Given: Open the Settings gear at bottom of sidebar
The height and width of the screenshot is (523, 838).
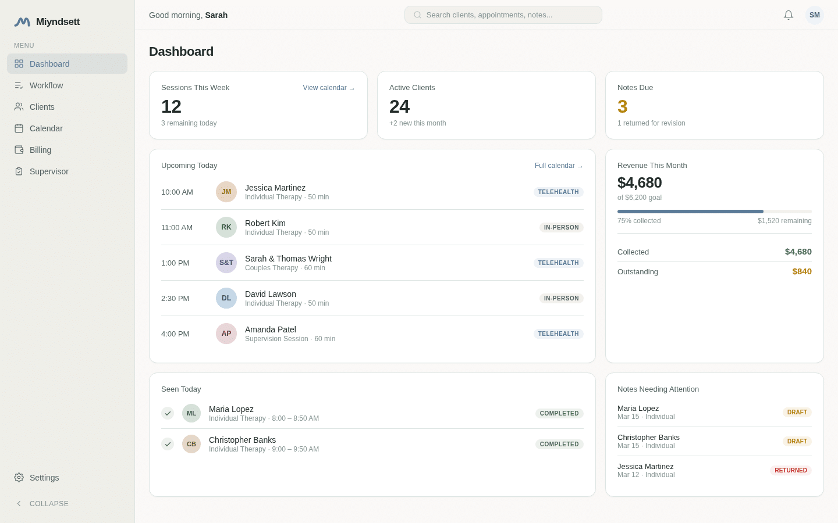Looking at the screenshot, I should [x=19, y=478].
